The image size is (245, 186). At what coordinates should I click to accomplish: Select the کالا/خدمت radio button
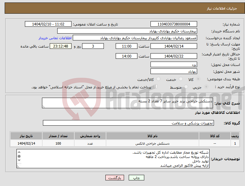[159, 79]
